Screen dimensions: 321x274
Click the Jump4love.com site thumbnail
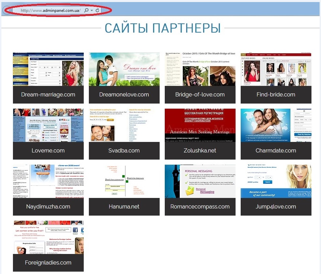click(276, 181)
